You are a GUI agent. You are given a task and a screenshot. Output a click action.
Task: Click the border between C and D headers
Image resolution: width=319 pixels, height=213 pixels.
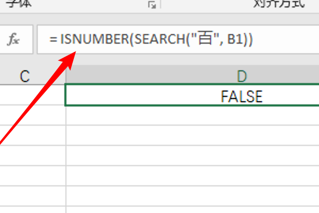point(65,76)
